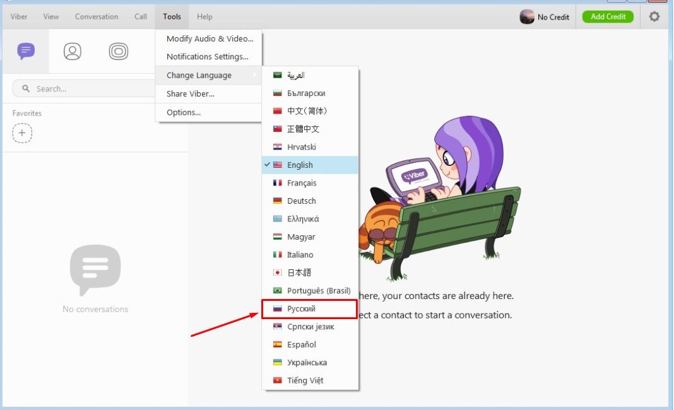
Task: Add a favorite with plus icon
Action: pos(22,133)
